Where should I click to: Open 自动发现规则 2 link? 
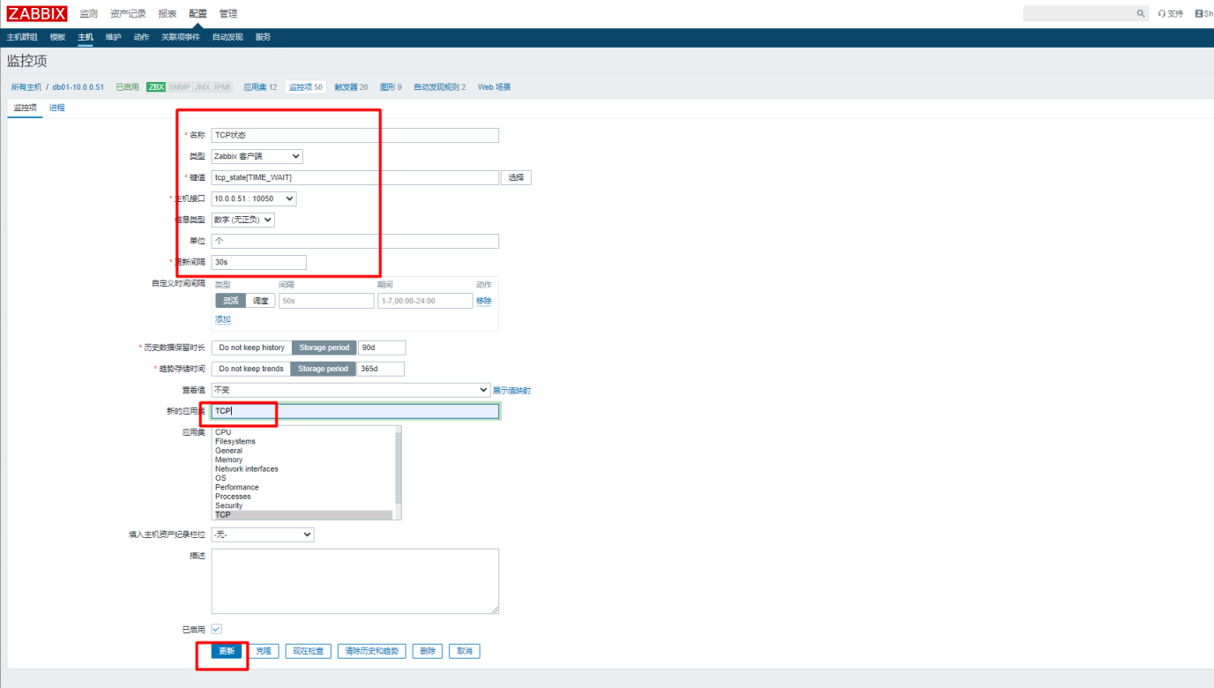pyautogui.click(x=440, y=87)
